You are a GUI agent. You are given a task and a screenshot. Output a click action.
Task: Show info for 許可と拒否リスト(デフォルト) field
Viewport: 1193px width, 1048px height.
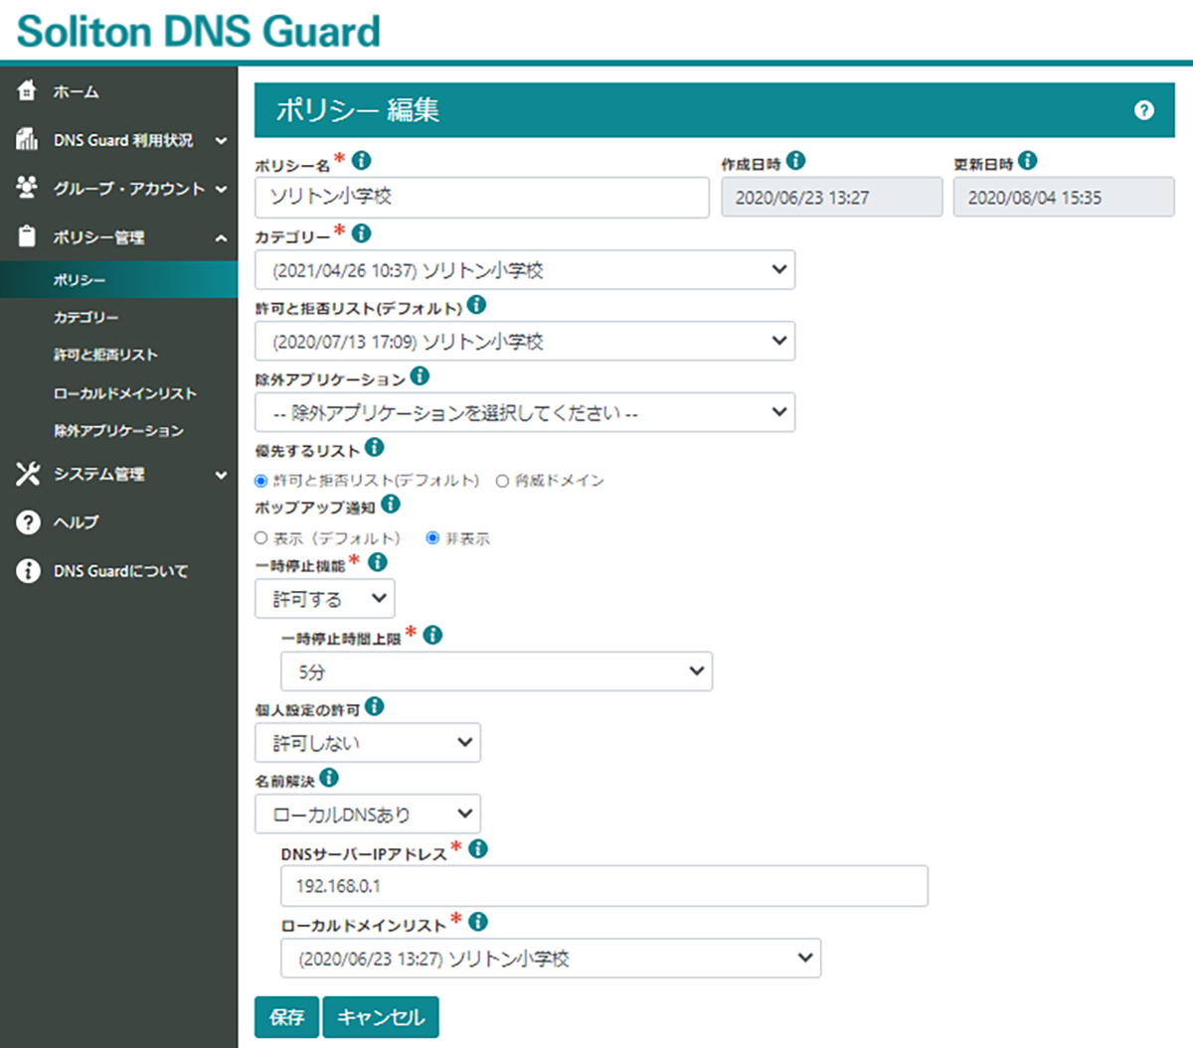click(x=477, y=305)
